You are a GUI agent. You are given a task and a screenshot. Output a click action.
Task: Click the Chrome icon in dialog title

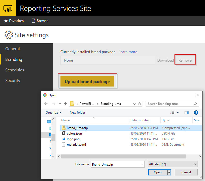point(45,95)
